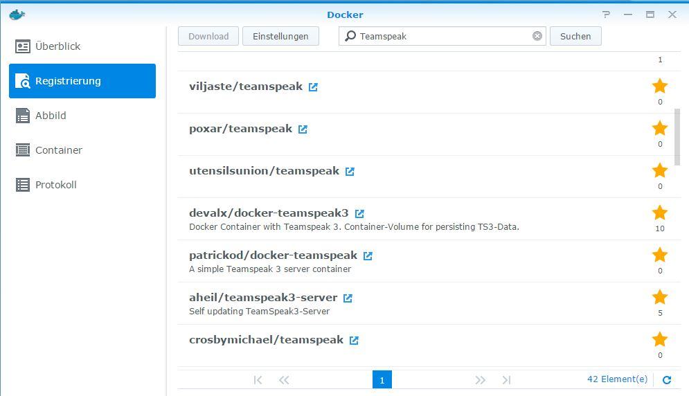Select the utensilsunion/teamspeak entry
The width and height of the screenshot is (689, 396).
pyautogui.click(x=429, y=177)
